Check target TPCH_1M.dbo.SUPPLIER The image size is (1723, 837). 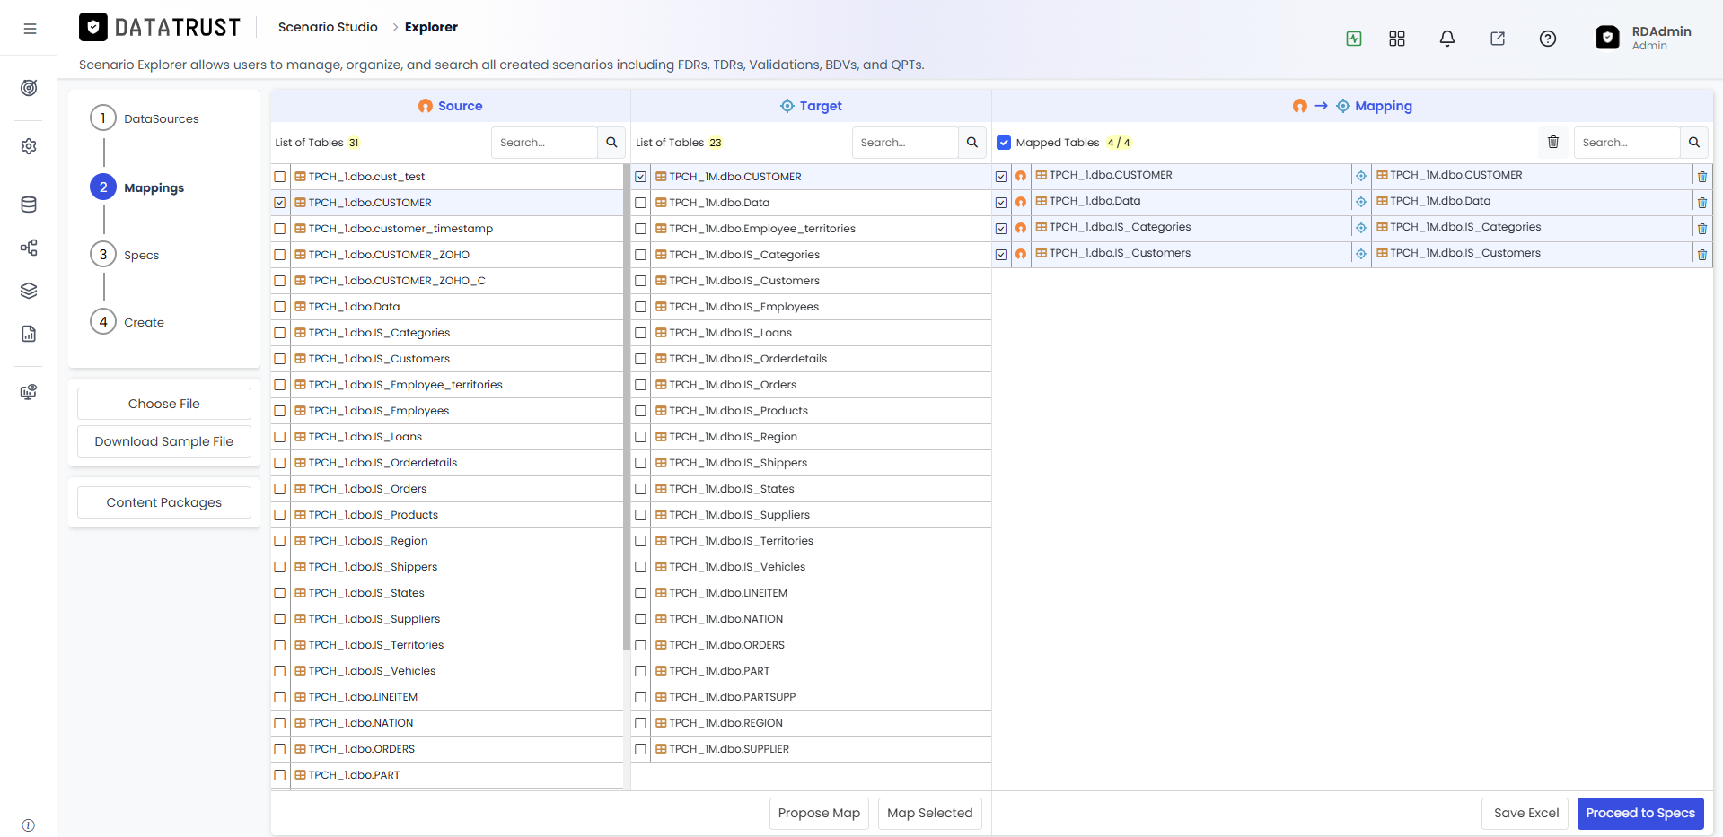(x=640, y=749)
